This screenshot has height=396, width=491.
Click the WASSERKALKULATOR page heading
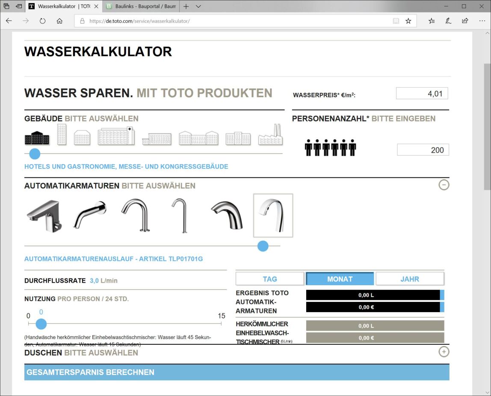tap(98, 52)
